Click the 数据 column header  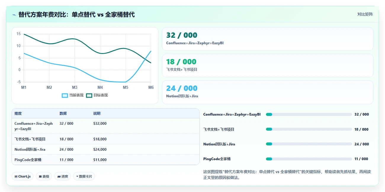point(63,114)
